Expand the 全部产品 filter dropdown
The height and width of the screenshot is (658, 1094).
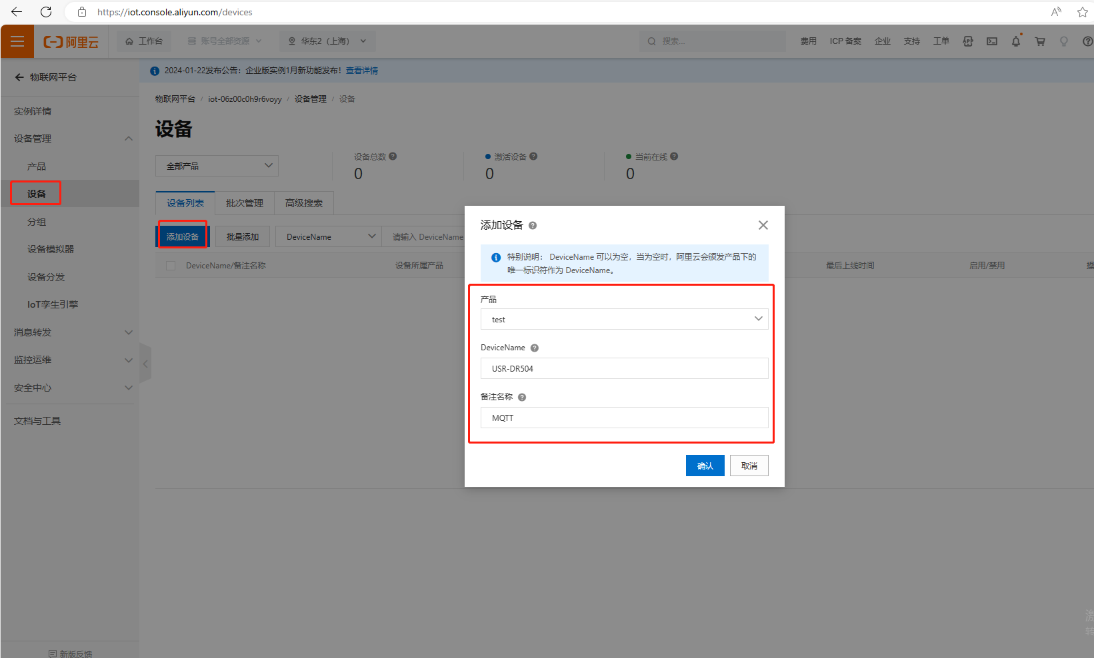[217, 166]
